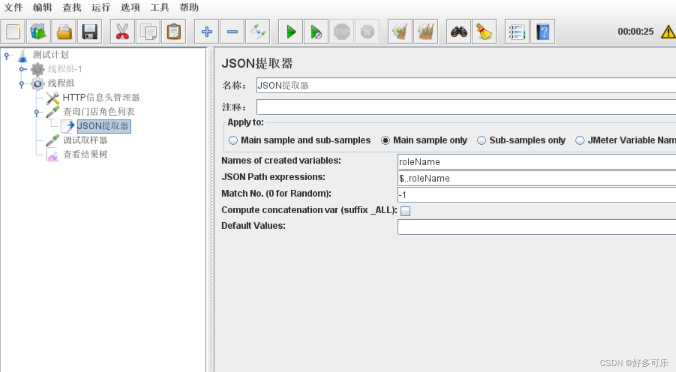Click the Toggle enable/disable icon

258,32
